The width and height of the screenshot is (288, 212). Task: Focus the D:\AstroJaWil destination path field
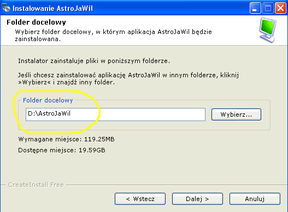(x=115, y=114)
